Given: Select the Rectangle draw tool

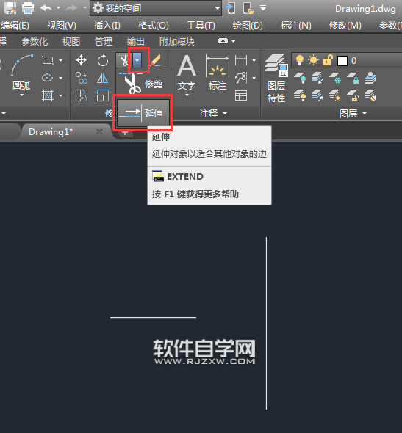Looking at the screenshot, I should 48,60.
